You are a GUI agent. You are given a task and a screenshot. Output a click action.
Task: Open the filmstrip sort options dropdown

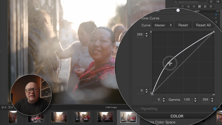tap(4, 107)
